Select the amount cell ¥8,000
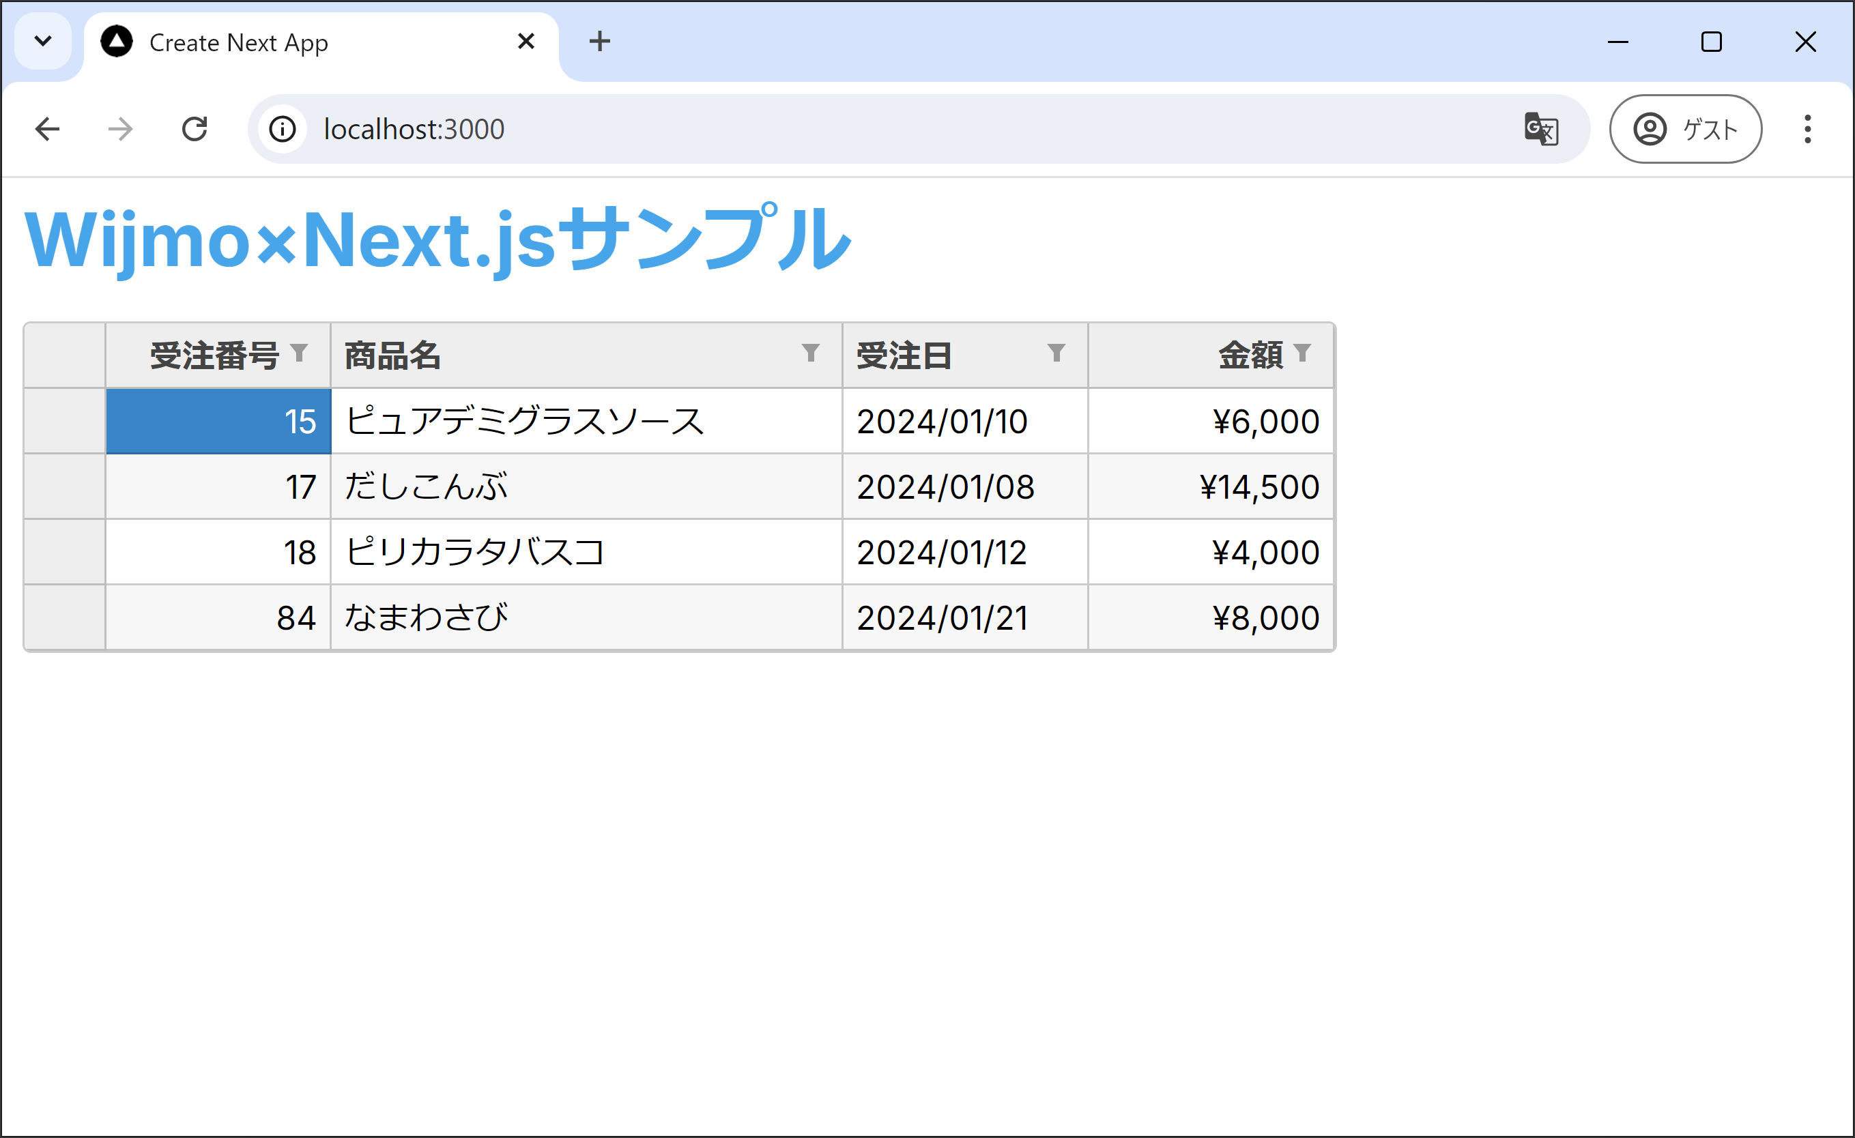The image size is (1855, 1138). tap(1211, 618)
